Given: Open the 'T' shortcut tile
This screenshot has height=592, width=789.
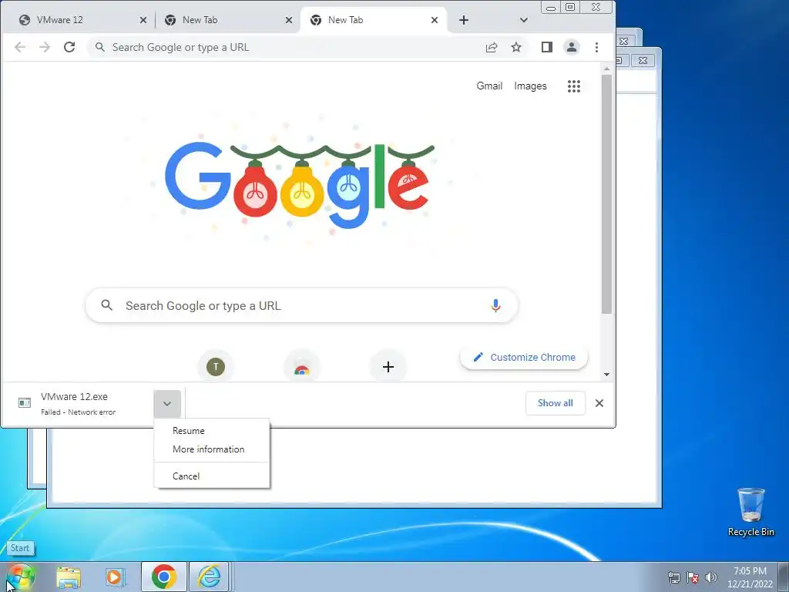Looking at the screenshot, I should [216, 366].
